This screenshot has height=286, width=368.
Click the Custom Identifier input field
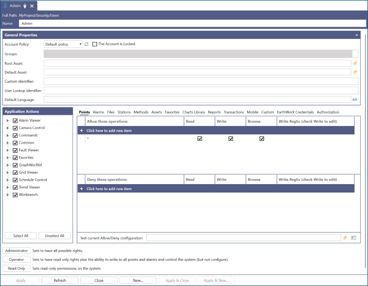pos(201,81)
